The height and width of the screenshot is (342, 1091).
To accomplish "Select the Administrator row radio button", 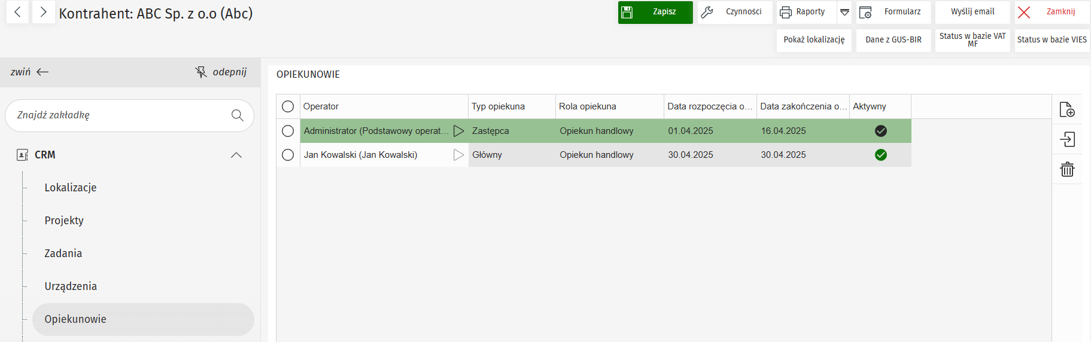I will tap(288, 131).
